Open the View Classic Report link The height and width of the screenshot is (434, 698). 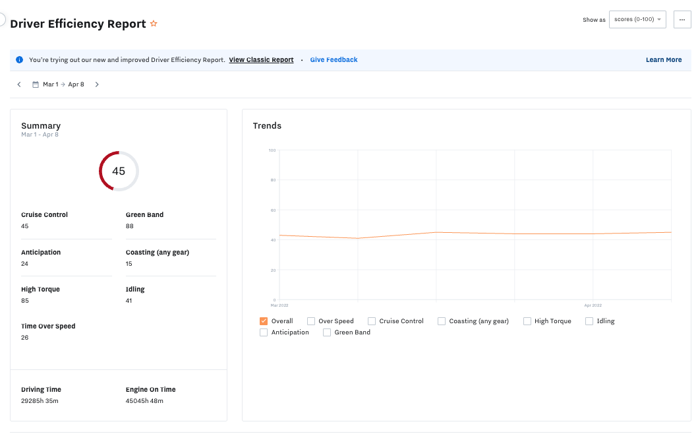261,60
